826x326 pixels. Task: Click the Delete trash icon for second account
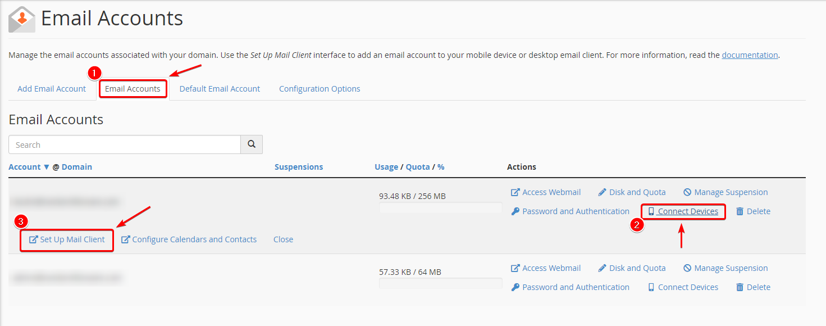(740, 287)
